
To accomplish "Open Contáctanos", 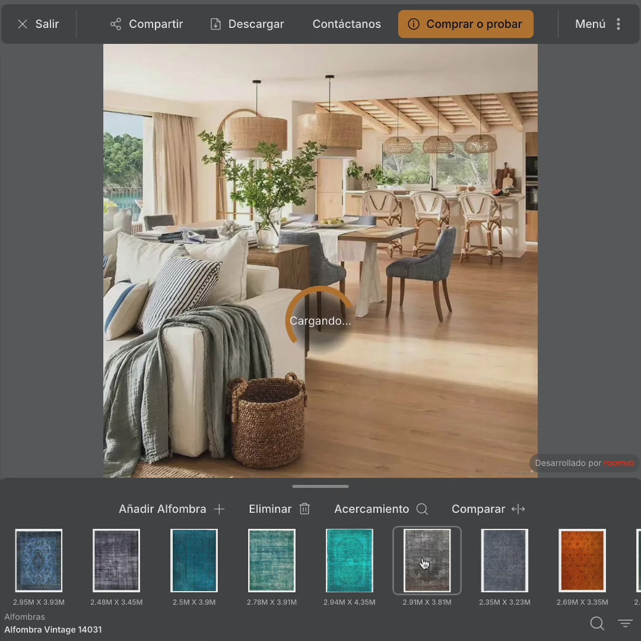I will coord(347,24).
